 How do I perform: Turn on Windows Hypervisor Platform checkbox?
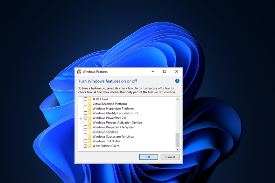85,109
